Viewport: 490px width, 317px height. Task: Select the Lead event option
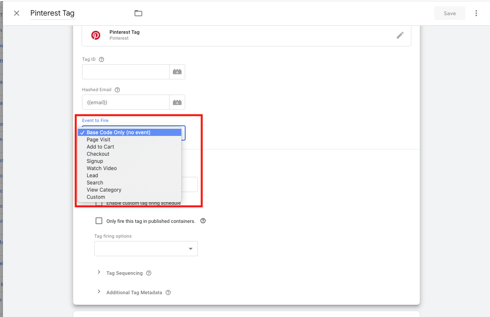click(130, 175)
